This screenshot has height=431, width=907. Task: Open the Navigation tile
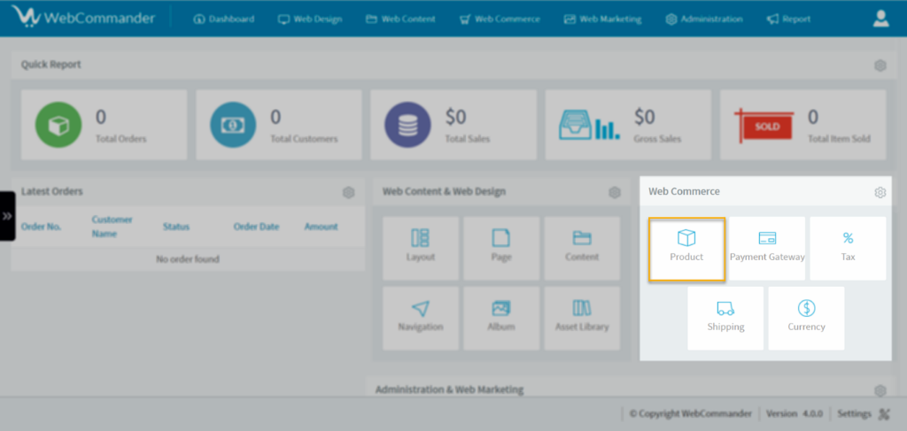point(421,319)
